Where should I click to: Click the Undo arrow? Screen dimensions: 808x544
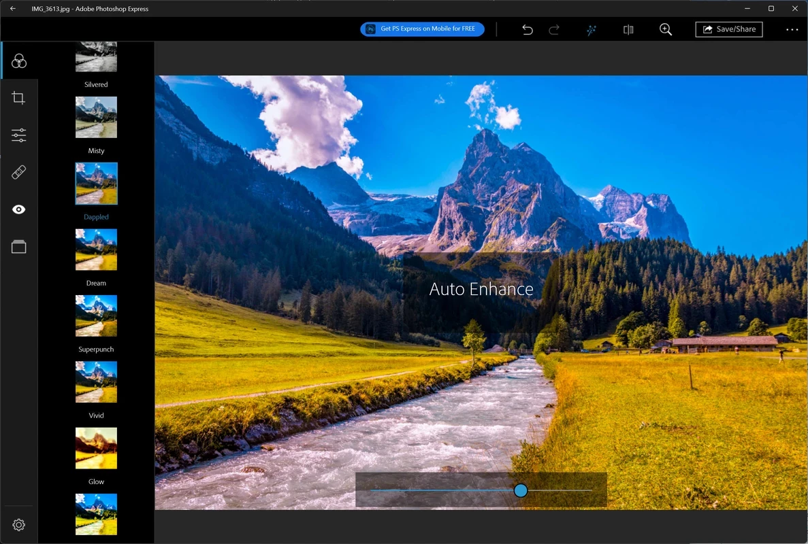(527, 29)
